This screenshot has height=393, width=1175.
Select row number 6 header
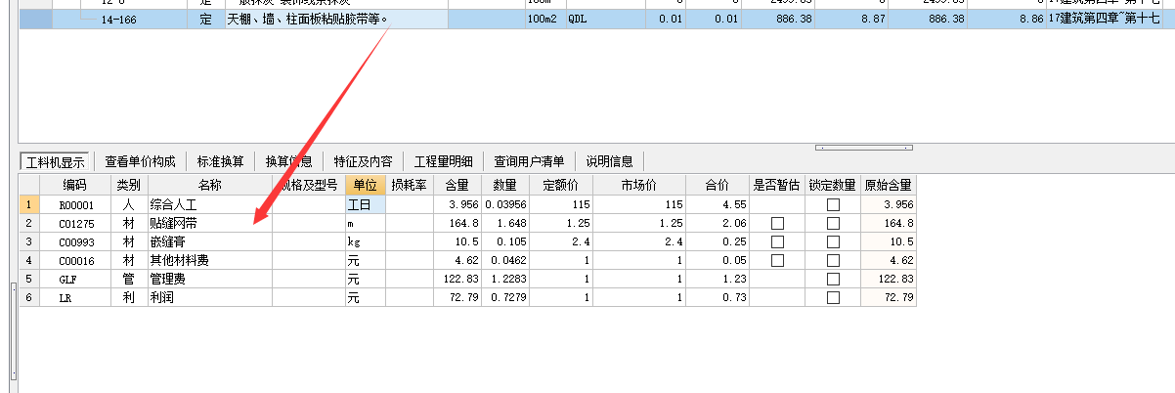point(29,297)
